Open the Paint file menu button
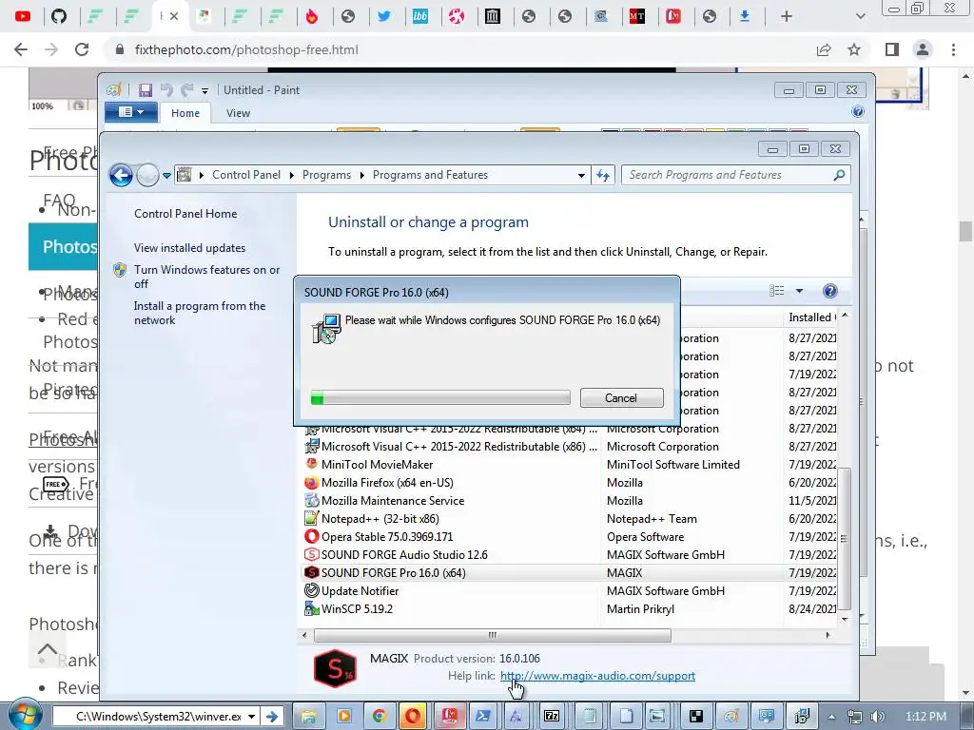The width and height of the screenshot is (974, 730). point(129,112)
